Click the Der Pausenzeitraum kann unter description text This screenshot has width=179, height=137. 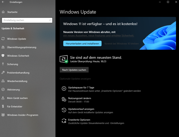coord(104,91)
